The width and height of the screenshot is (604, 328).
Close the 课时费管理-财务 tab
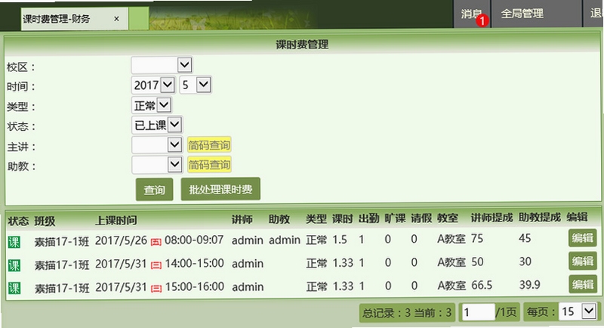116,18
